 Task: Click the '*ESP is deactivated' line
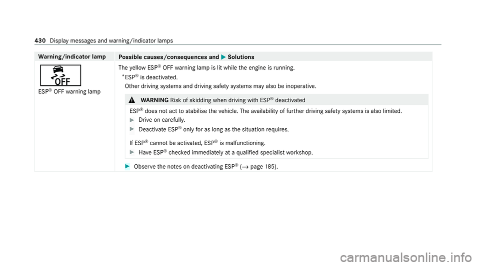click(147, 77)
